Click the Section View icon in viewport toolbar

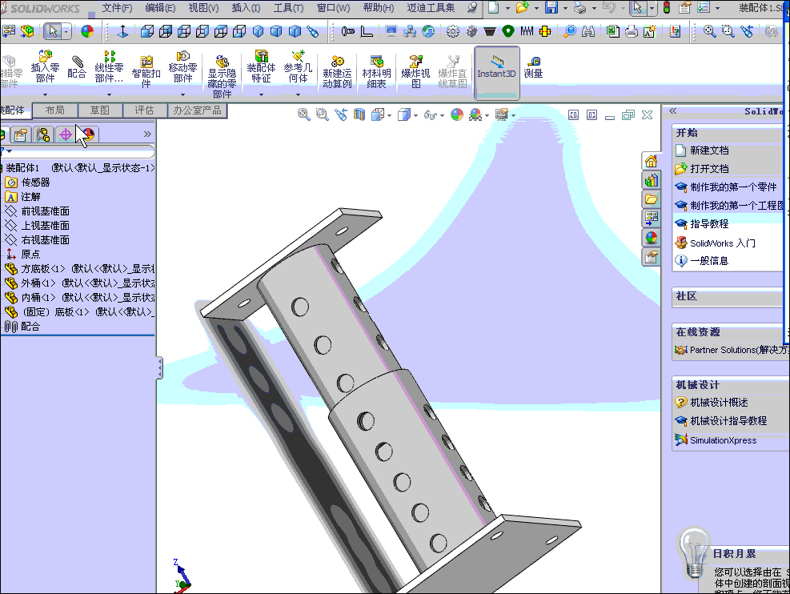click(359, 114)
